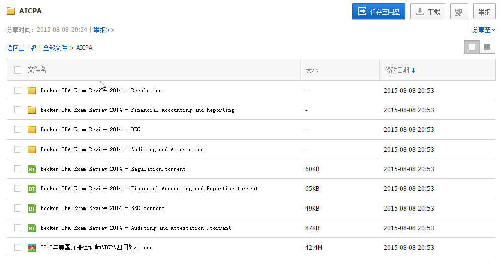
Task: Click 返回上一级 link
Action: click(22, 48)
